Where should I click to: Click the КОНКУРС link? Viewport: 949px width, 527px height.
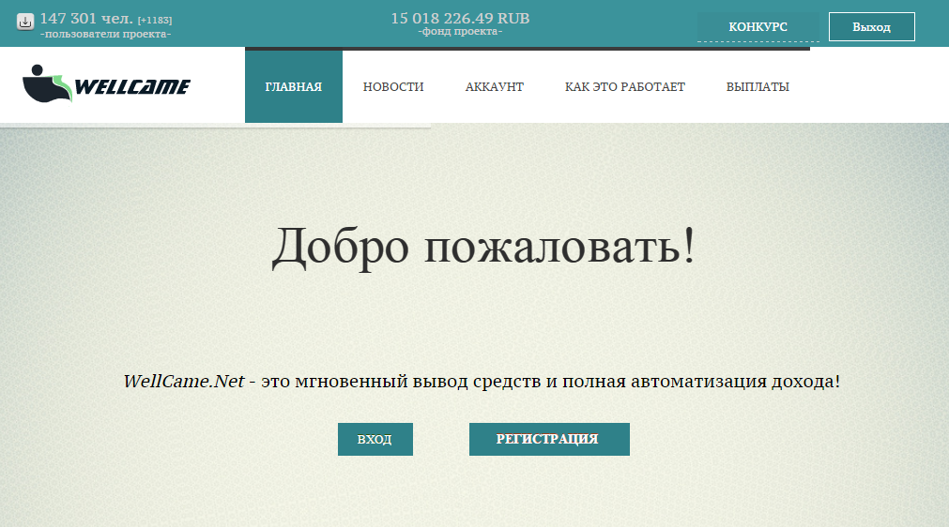758,26
